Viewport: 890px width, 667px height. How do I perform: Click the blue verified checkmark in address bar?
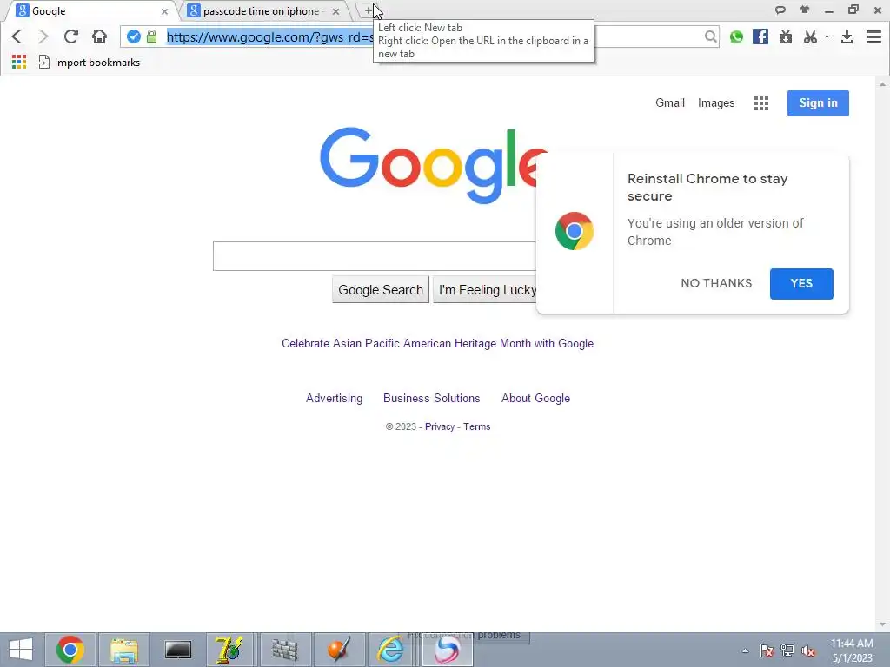pos(133,36)
